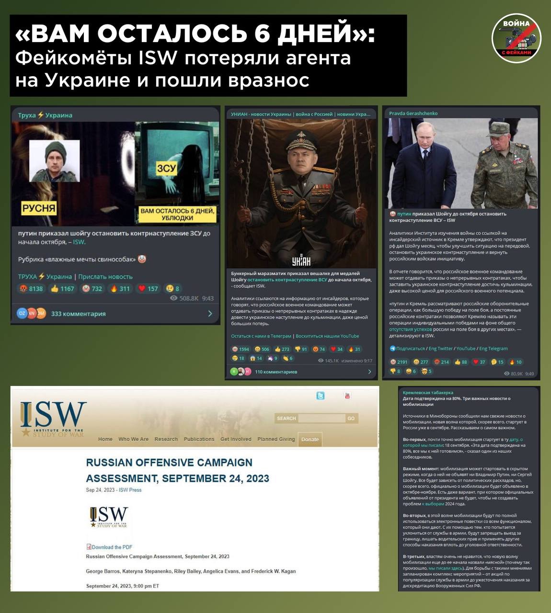
Task: Click the остановить контрнаступление ВСУ link
Action: 287,280
